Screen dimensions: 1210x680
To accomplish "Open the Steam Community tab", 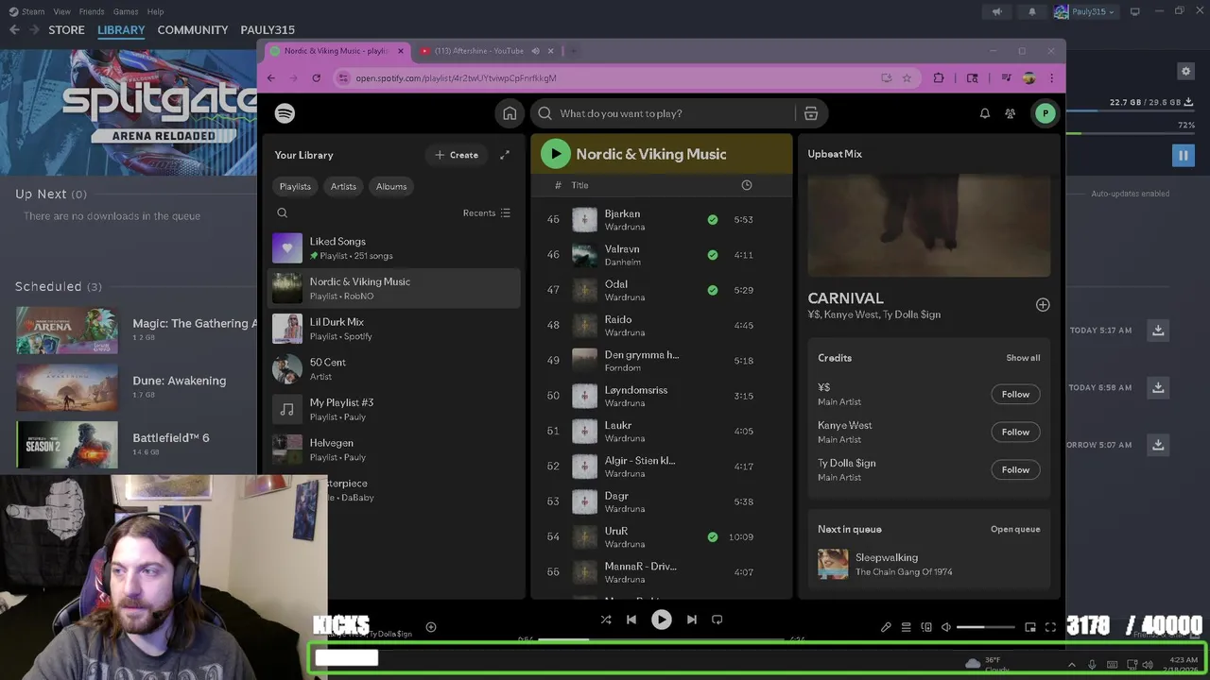I will click(x=193, y=30).
